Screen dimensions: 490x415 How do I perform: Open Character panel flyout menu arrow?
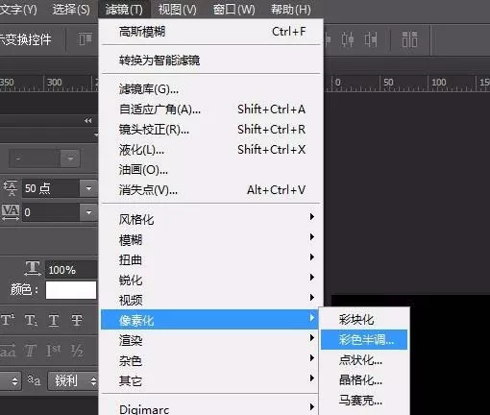(x=96, y=134)
